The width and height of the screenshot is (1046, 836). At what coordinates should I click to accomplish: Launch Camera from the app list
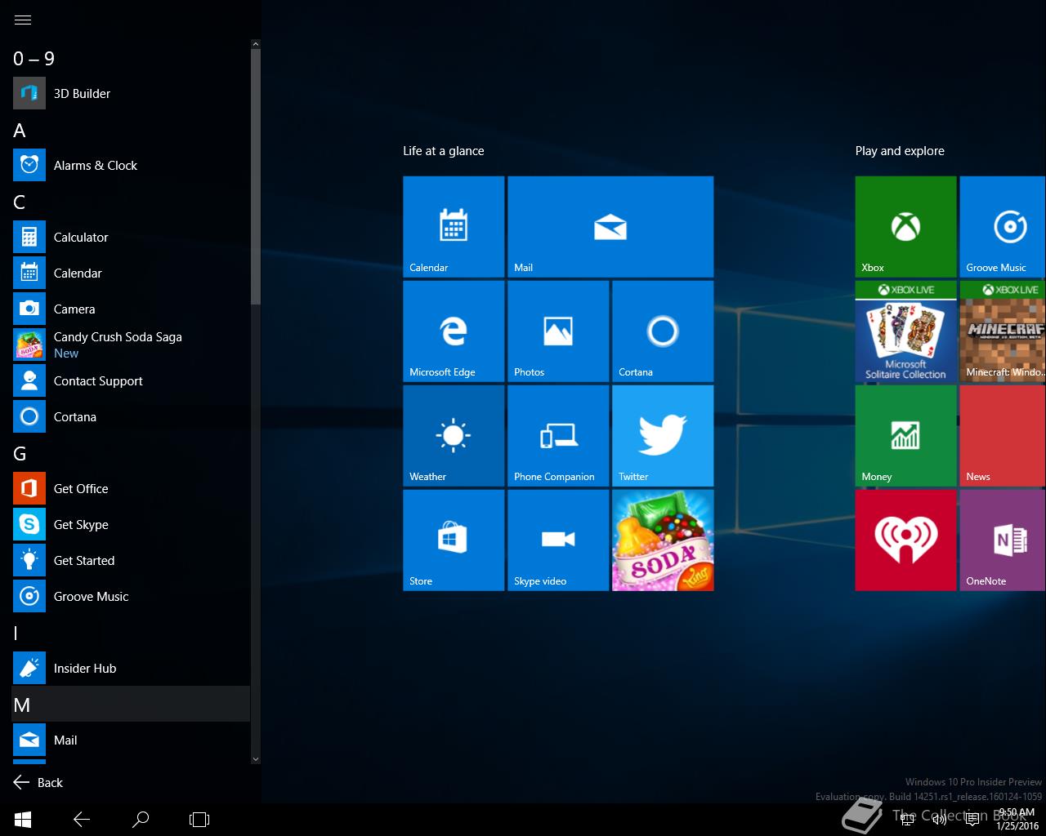coord(131,309)
